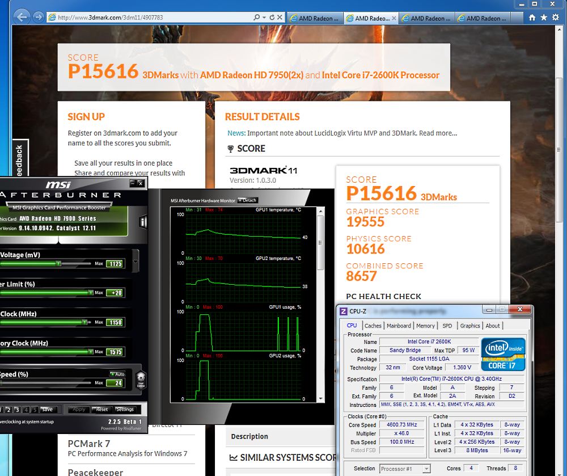Click the search magnifier in the address bar
567x476 pixels.
(x=256, y=18)
